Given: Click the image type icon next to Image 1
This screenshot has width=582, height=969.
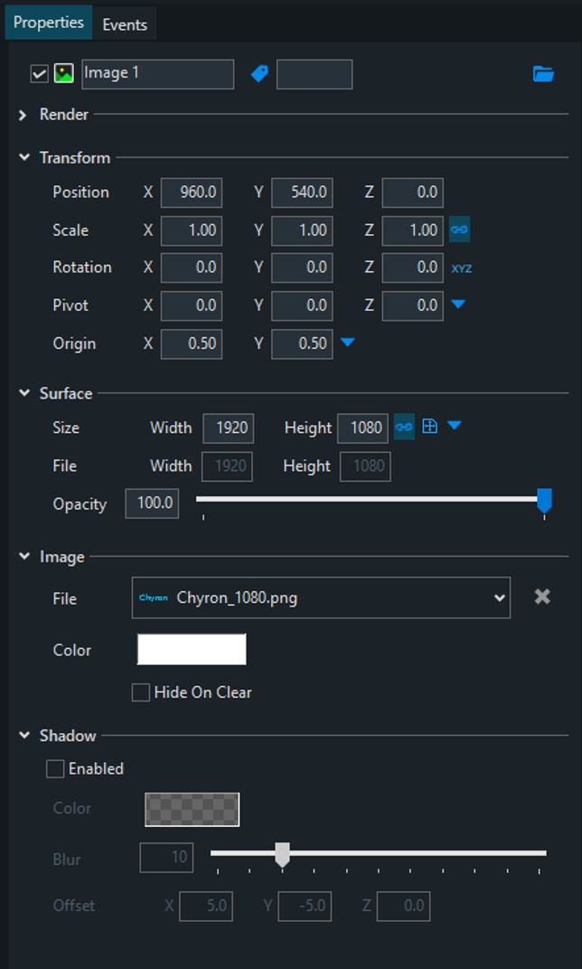Looking at the screenshot, I should pos(63,74).
